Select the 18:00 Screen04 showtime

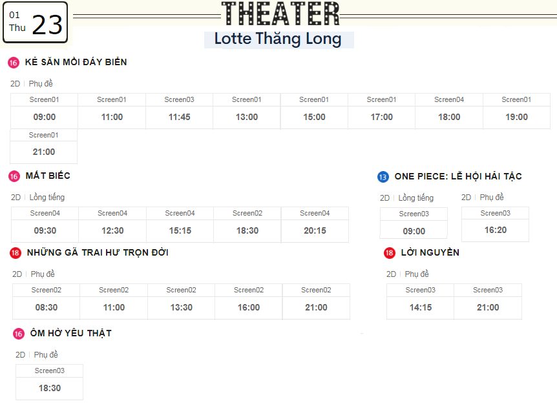[x=449, y=111]
